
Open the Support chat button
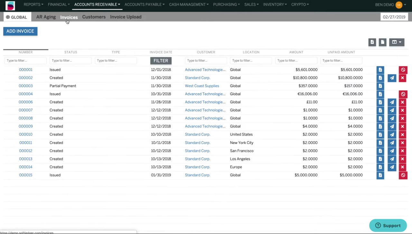tap(388, 226)
